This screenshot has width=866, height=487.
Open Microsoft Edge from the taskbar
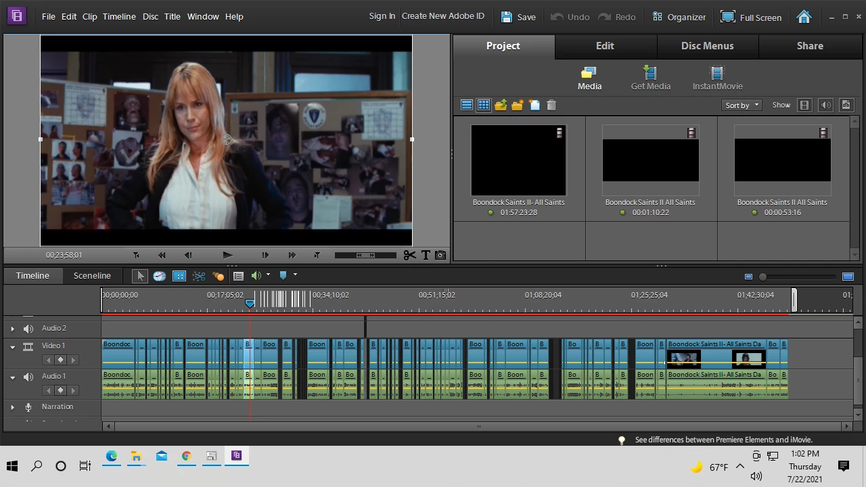111,457
